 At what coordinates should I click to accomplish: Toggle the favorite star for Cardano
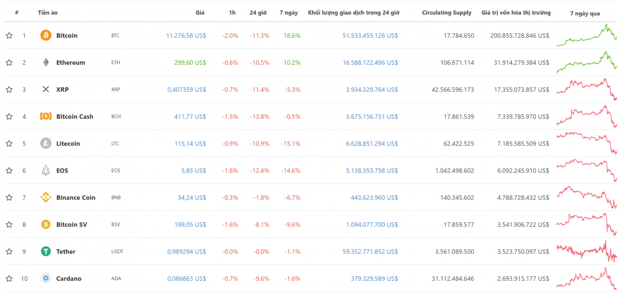point(9,279)
